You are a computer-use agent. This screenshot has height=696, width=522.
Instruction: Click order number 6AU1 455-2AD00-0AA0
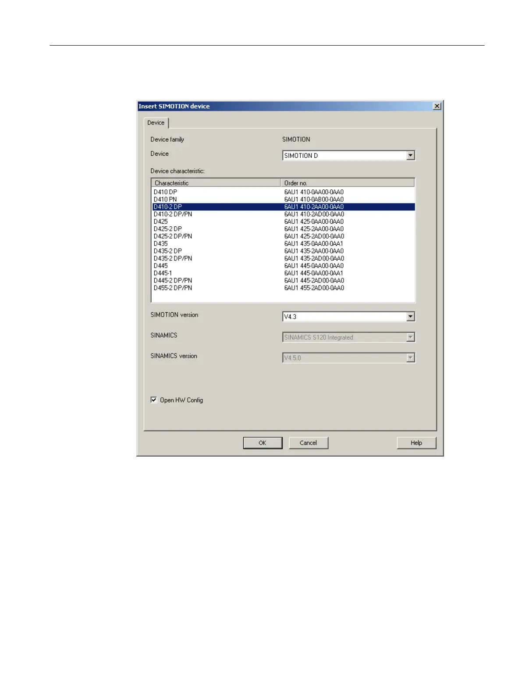314,288
